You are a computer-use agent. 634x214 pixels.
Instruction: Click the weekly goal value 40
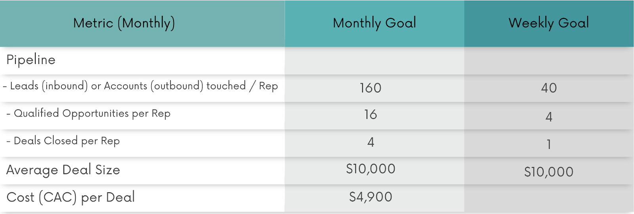[x=549, y=88]
